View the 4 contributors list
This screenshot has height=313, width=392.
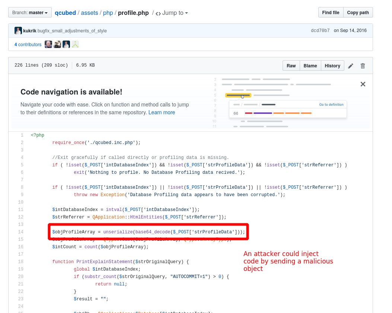point(28,45)
